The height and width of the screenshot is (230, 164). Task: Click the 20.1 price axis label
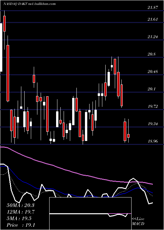tap(152, 89)
